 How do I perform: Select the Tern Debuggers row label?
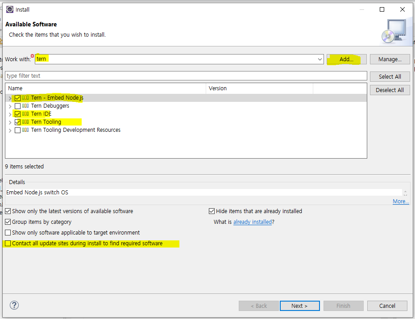click(50, 106)
